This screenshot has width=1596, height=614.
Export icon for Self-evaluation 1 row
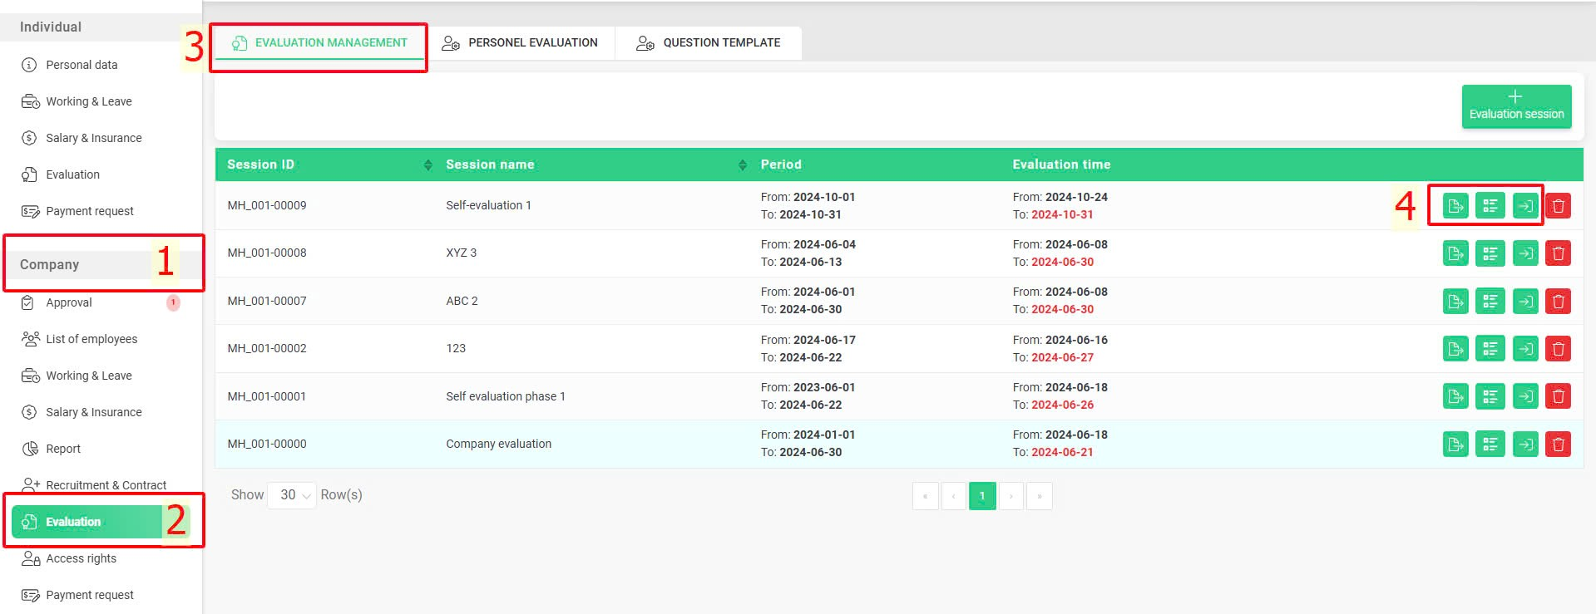click(x=1455, y=206)
